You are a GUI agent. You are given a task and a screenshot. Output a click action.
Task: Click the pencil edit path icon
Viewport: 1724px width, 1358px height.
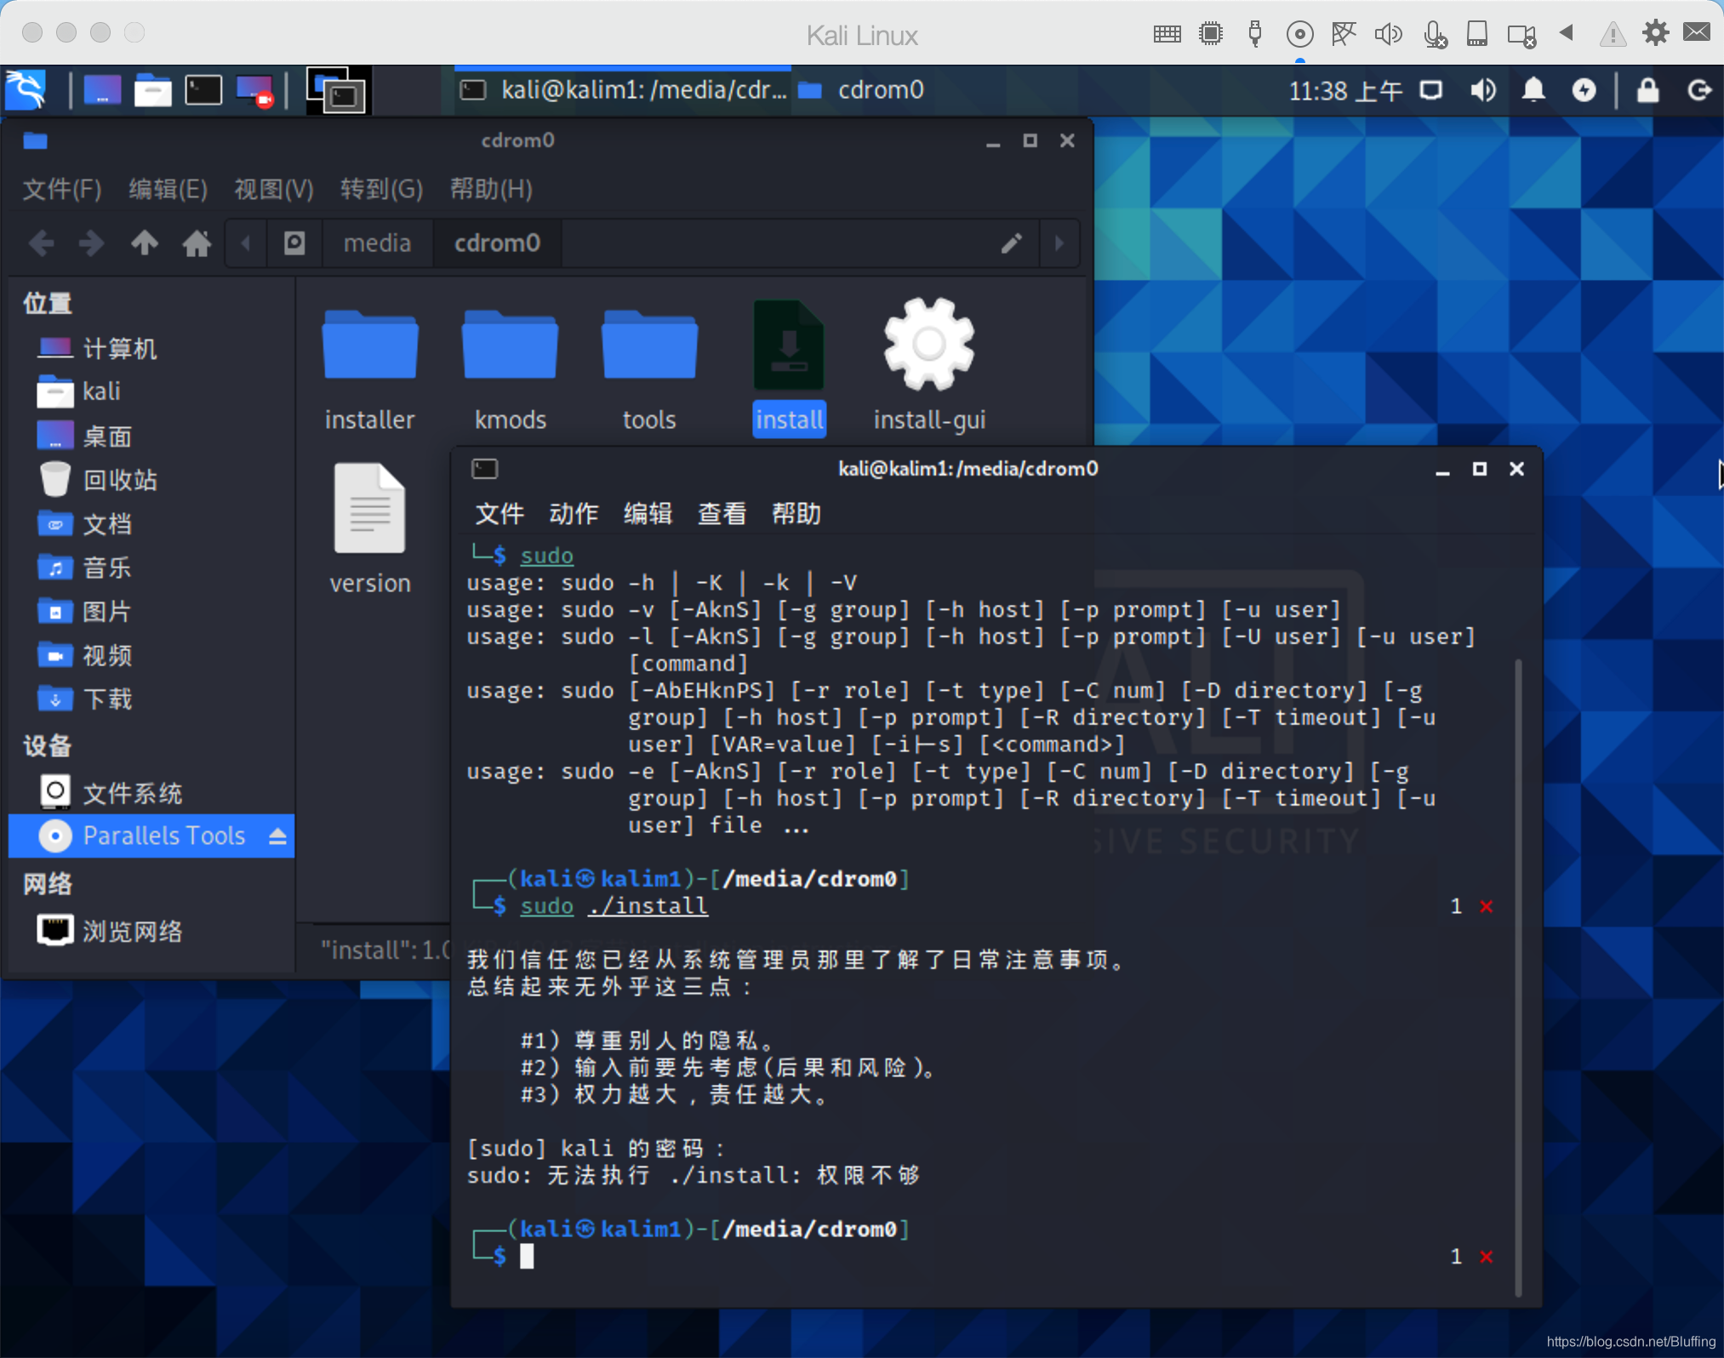click(x=1011, y=244)
